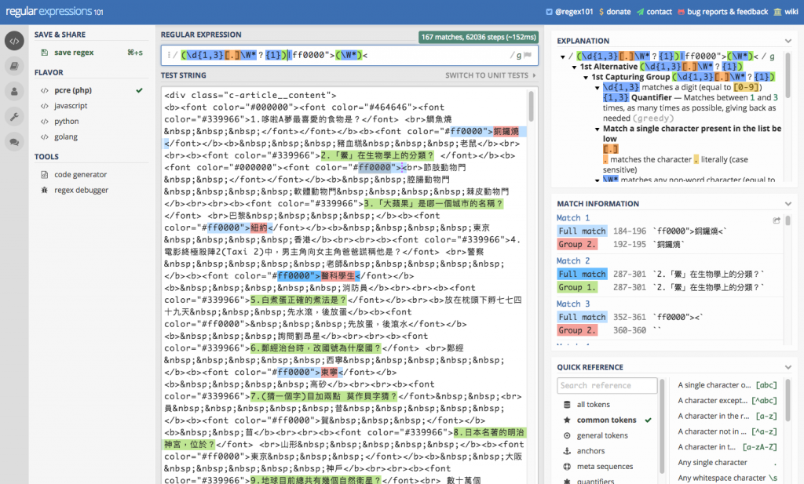Open the live chat bubble sidebar icon
The height and width of the screenshot is (484, 804).
tap(14, 142)
